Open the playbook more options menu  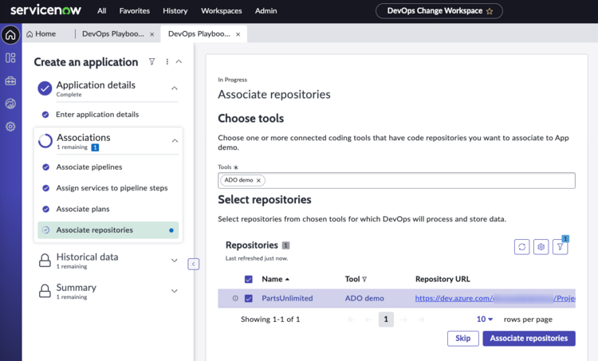coord(167,61)
